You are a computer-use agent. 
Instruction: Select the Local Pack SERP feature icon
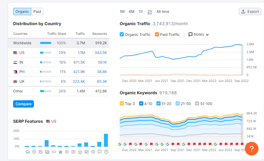(x=34, y=152)
